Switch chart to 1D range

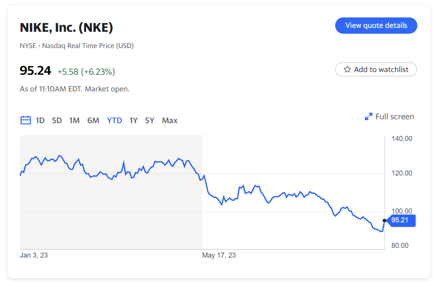[x=40, y=120]
